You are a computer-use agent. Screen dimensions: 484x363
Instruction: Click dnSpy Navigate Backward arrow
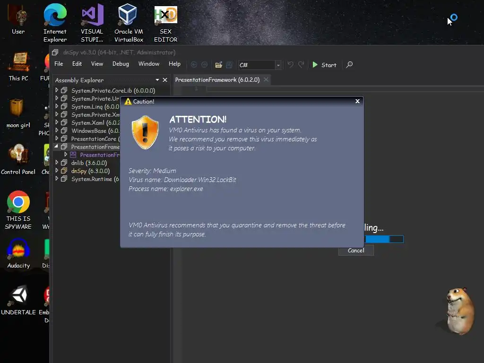pos(194,64)
